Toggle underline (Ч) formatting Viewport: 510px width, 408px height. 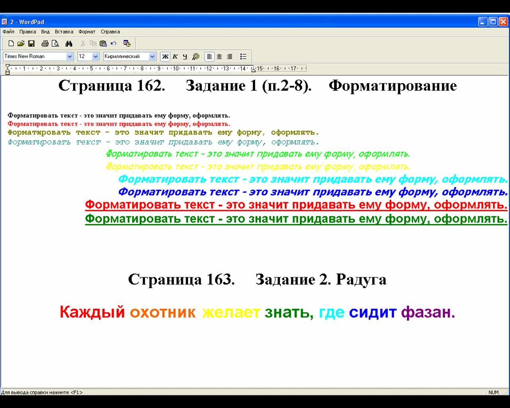click(x=185, y=57)
